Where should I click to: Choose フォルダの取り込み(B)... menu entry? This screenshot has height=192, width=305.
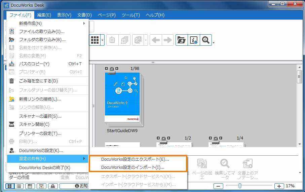(48, 40)
